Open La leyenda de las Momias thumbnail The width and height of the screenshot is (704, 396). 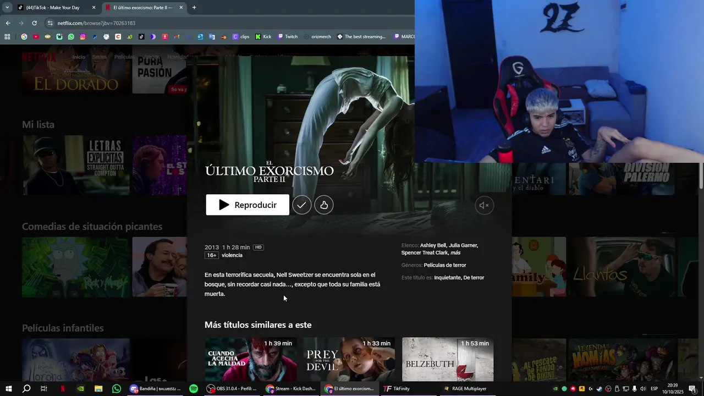coord(621,360)
